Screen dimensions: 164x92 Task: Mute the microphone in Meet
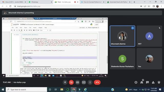pyautogui.click(x=65, y=82)
